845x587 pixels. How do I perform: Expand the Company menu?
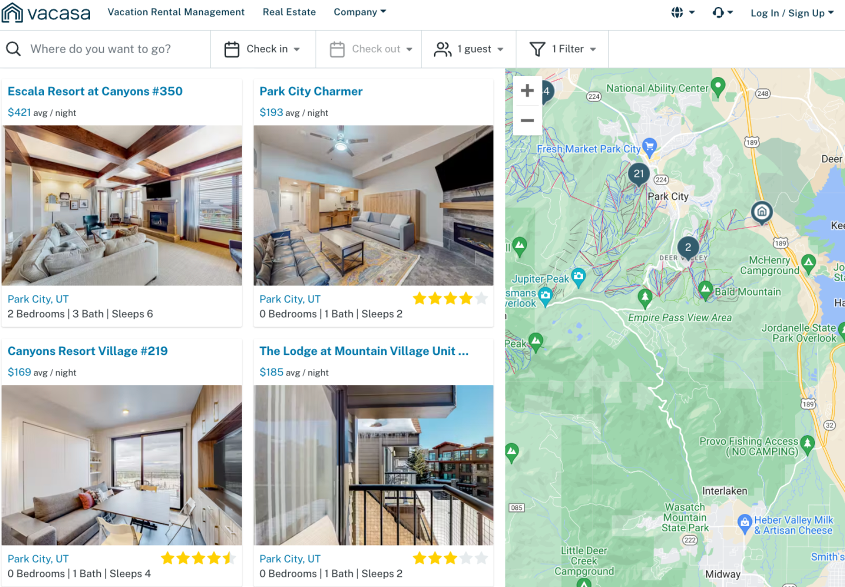pyautogui.click(x=360, y=12)
